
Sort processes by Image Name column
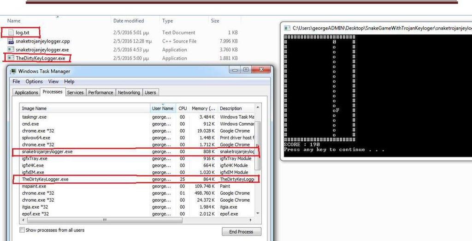tap(85, 108)
